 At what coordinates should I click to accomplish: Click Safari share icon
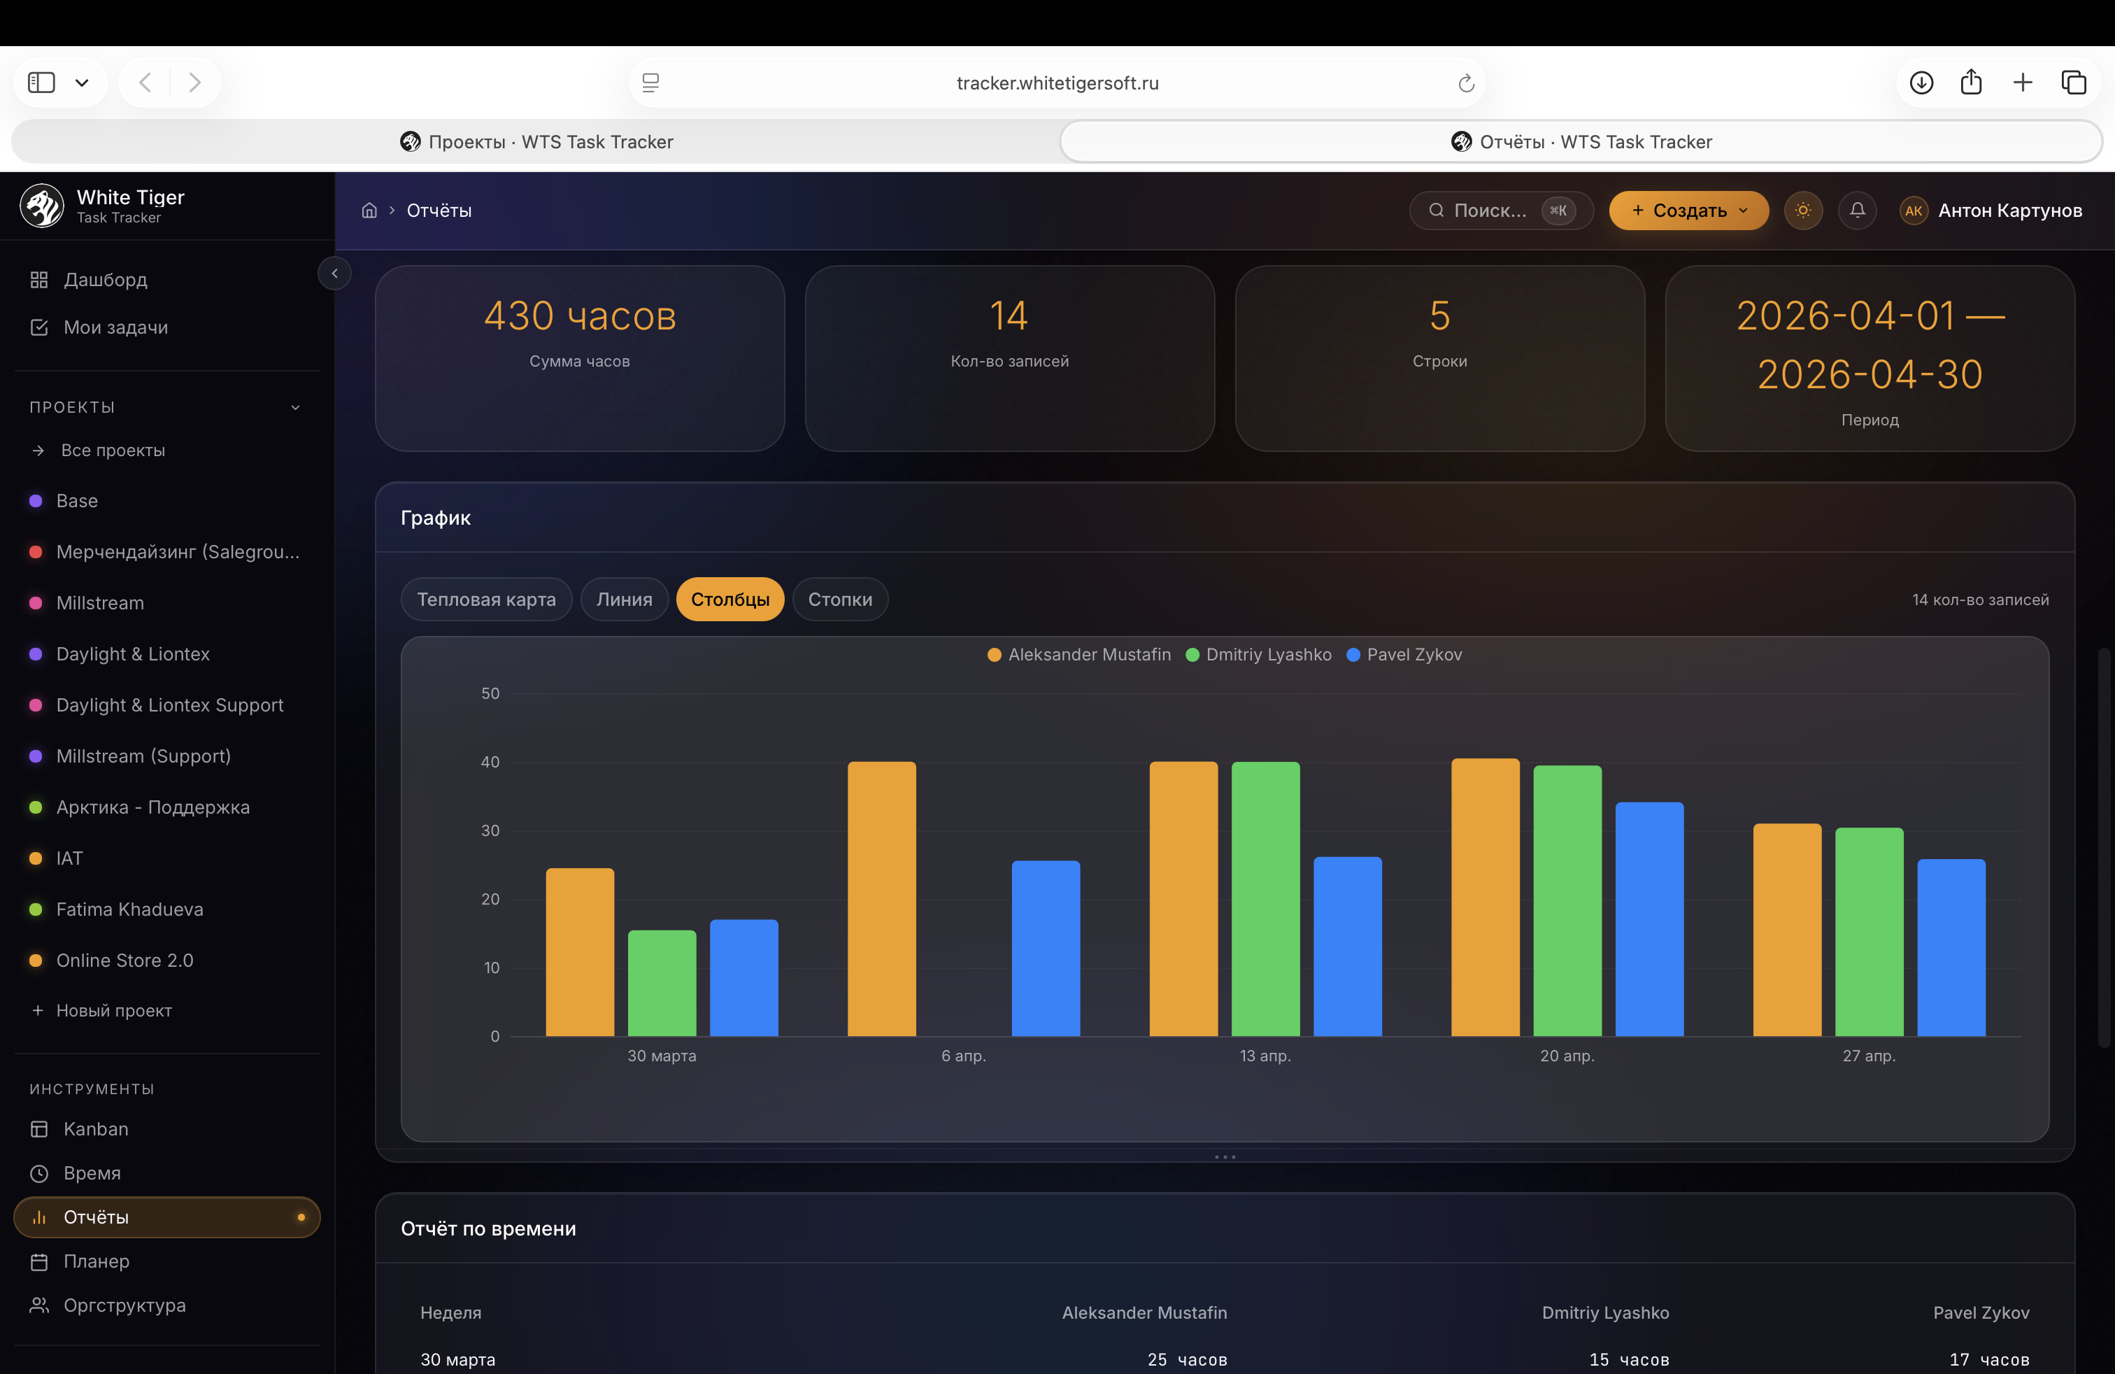tap(1971, 82)
